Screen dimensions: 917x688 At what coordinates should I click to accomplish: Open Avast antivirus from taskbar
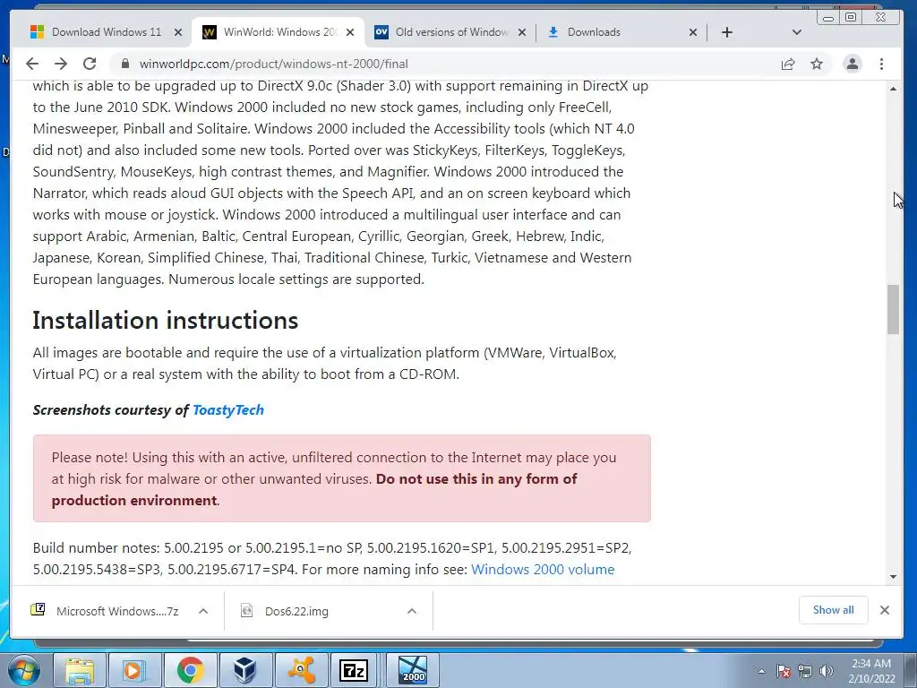(301, 670)
